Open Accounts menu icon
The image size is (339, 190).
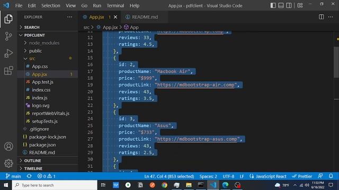pos(8,147)
